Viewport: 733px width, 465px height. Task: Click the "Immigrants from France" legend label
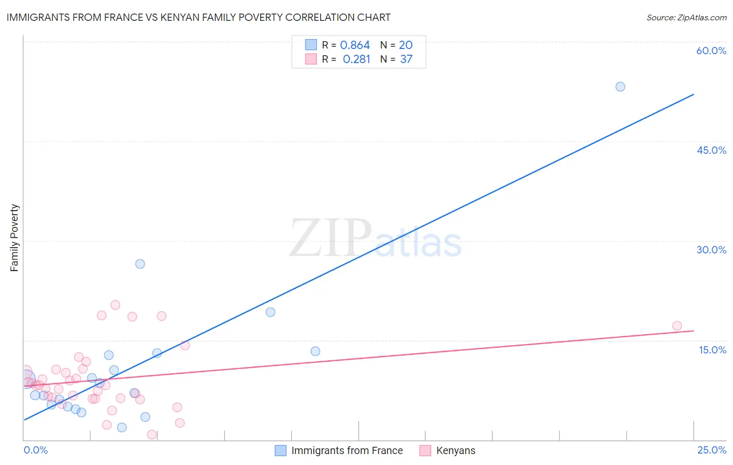click(347, 450)
